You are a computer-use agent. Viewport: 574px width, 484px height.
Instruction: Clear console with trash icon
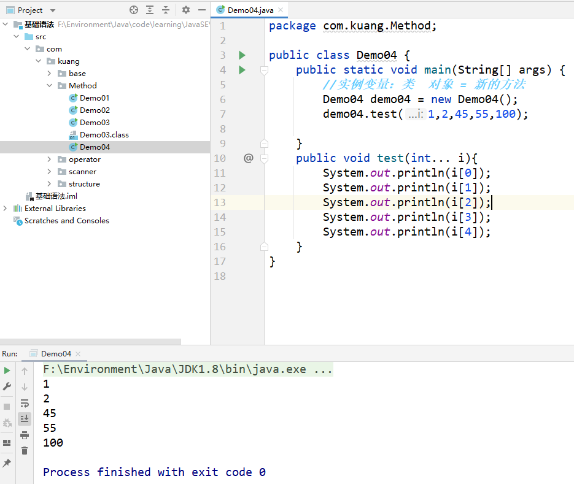[25, 451]
